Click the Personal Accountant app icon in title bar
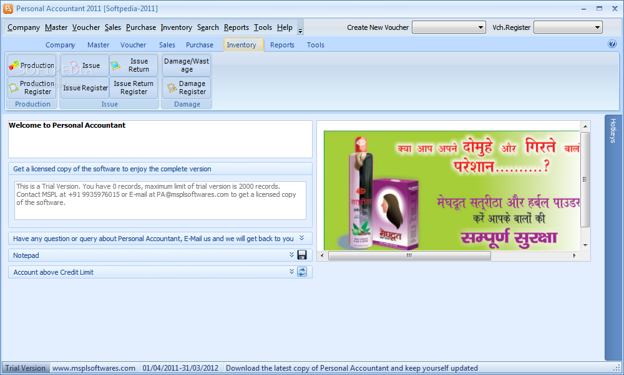This screenshot has height=375, width=624. [7, 8]
